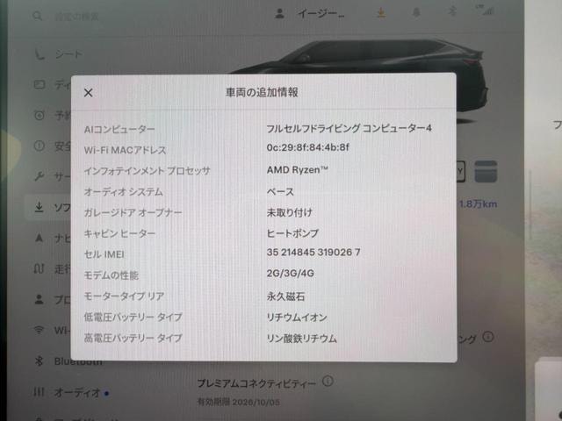Click the セル IMEI label
The width and height of the screenshot is (562, 421).
coord(104,254)
